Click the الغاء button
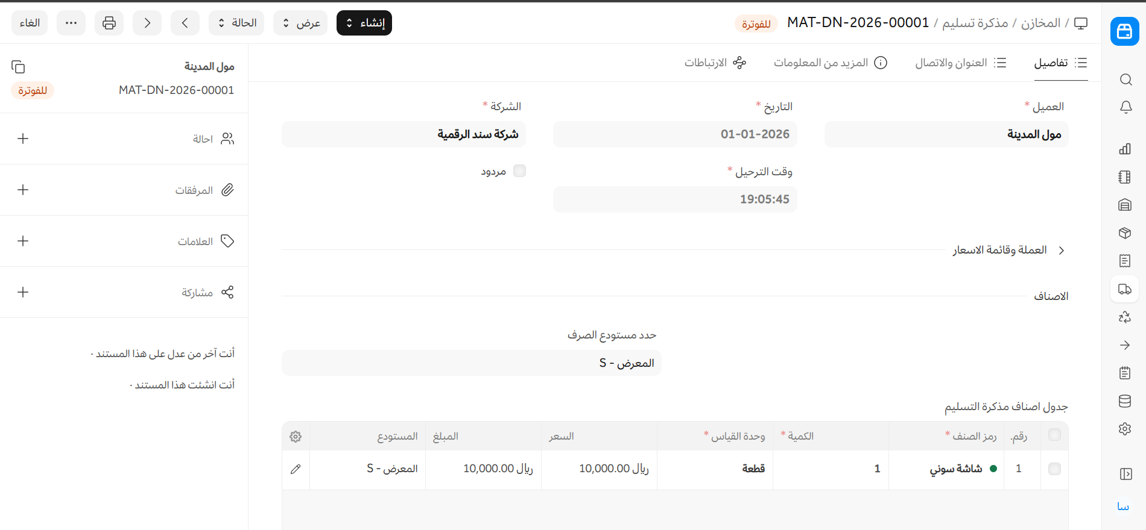Viewport: 1146px width, 530px height. 30,23
